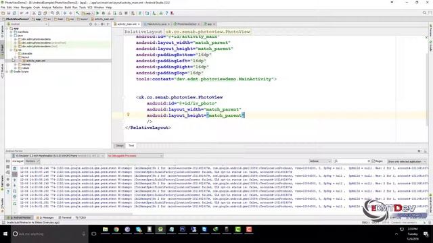This screenshot has height=243, width=433.
Task: Open the Terminal tool window
Action: point(65,217)
